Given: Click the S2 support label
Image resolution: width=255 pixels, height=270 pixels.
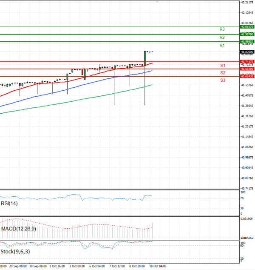Looking at the screenshot, I should pyautogui.click(x=223, y=73).
